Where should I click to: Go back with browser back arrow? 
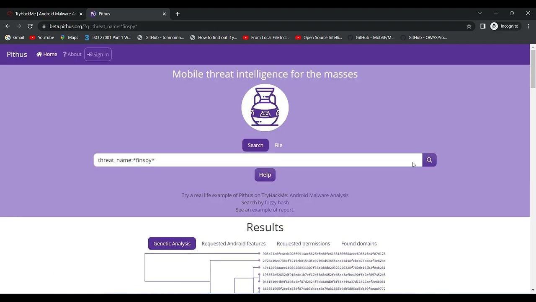pyautogui.click(x=8, y=26)
